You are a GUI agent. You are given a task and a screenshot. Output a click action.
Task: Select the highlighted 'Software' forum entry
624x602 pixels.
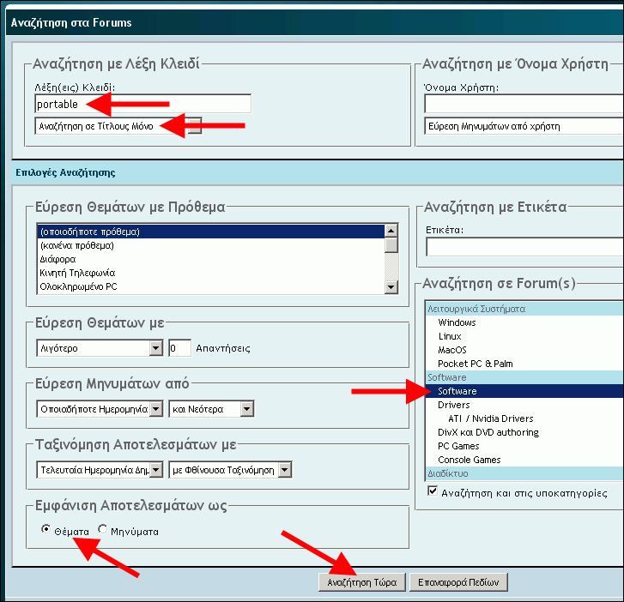524,391
